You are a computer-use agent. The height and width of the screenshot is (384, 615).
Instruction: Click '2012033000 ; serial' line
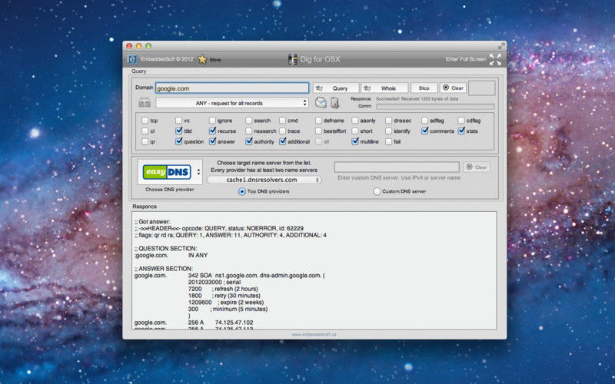[214, 282]
